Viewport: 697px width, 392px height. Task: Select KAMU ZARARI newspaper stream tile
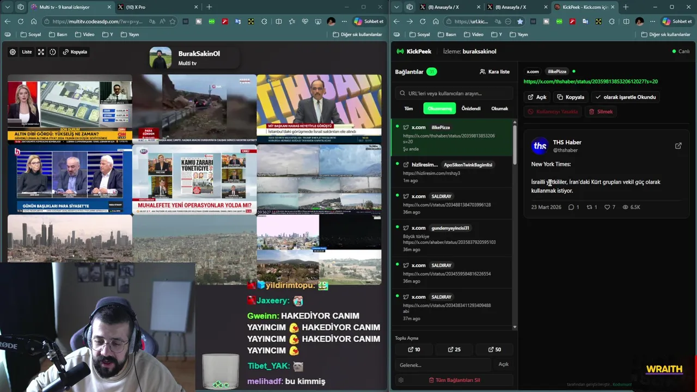point(194,179)
